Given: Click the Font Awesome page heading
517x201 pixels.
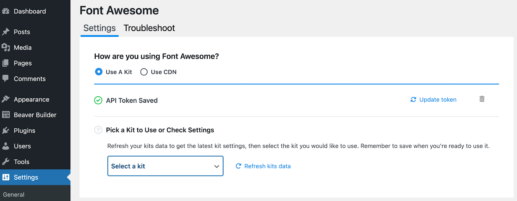Looking at the screenshot, I should coord(119,10).
